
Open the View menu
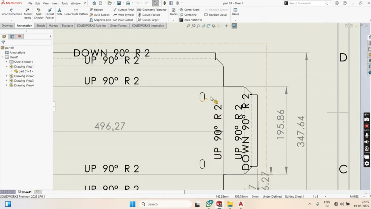pos(46,3)
